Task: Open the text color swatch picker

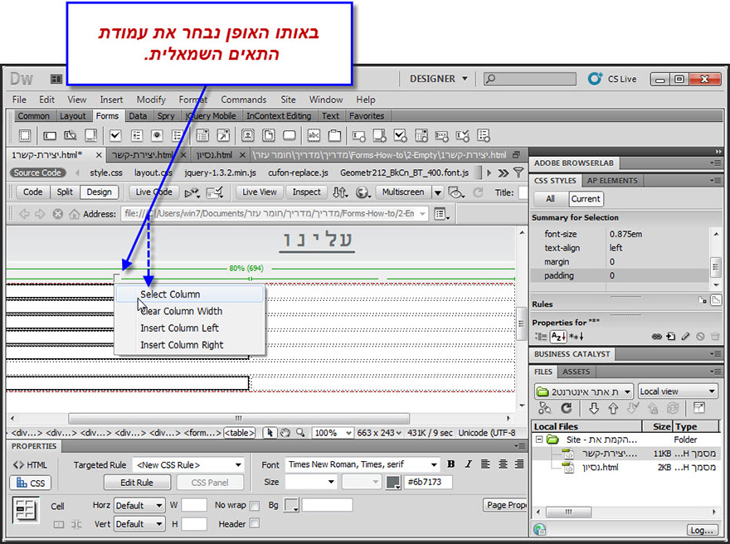Action: (x=393, y=482)
